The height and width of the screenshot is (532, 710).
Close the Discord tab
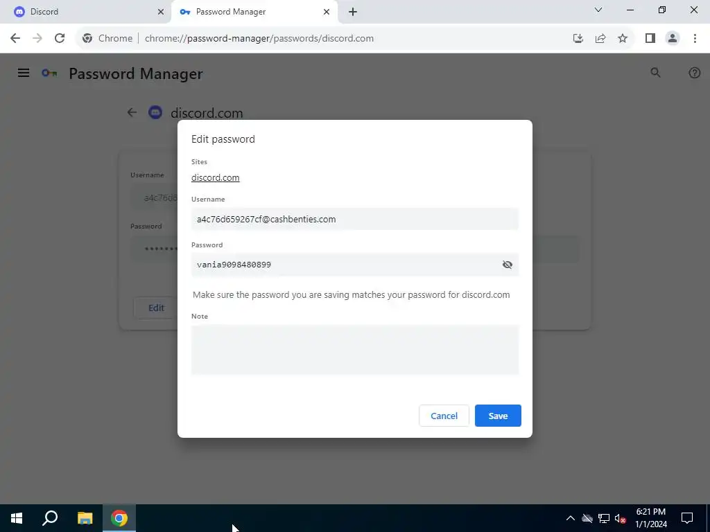coord(161,12)
